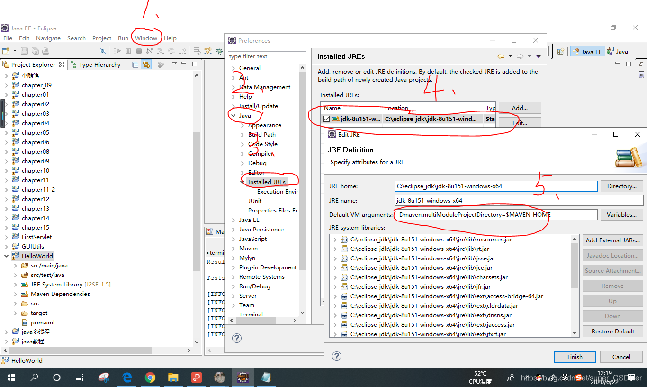Collapse the HelloWorld project

pyautogui.click(x=6, y=256)
